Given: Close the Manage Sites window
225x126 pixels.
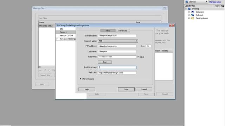Looking at the screenshot, I should click(165, 8).
